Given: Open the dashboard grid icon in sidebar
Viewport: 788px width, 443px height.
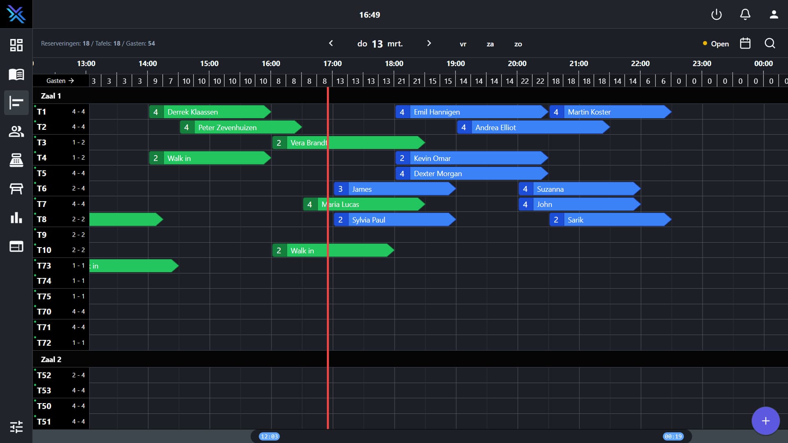Looking at the screenshot, I should point(16,45).
